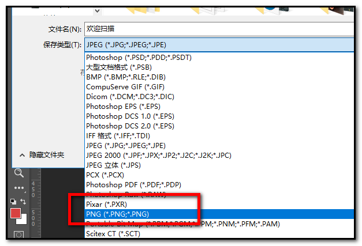
Task: Collapse folders with 隐藏文件夹 chevron
Action: coord(22,155)
